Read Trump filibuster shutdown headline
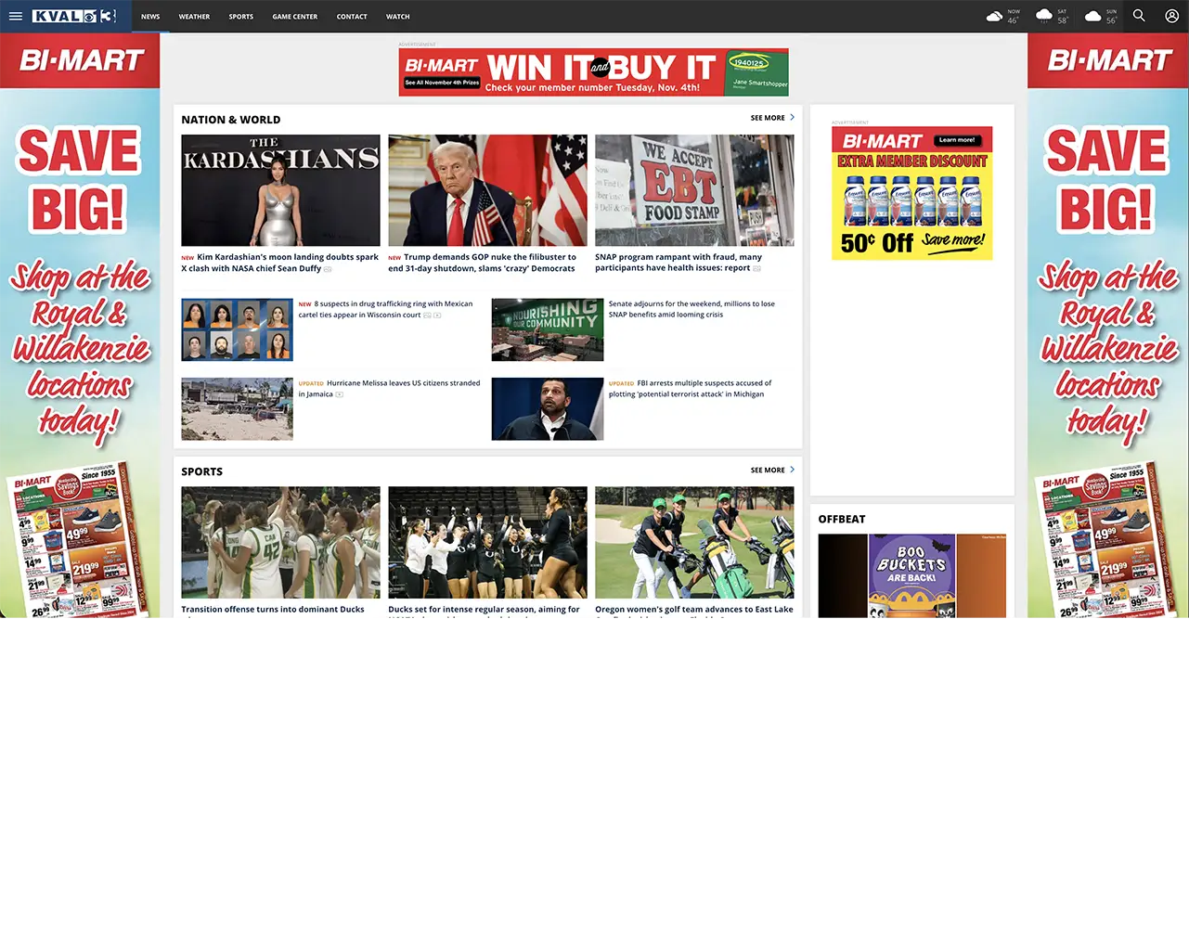 (x=483, y=263)
